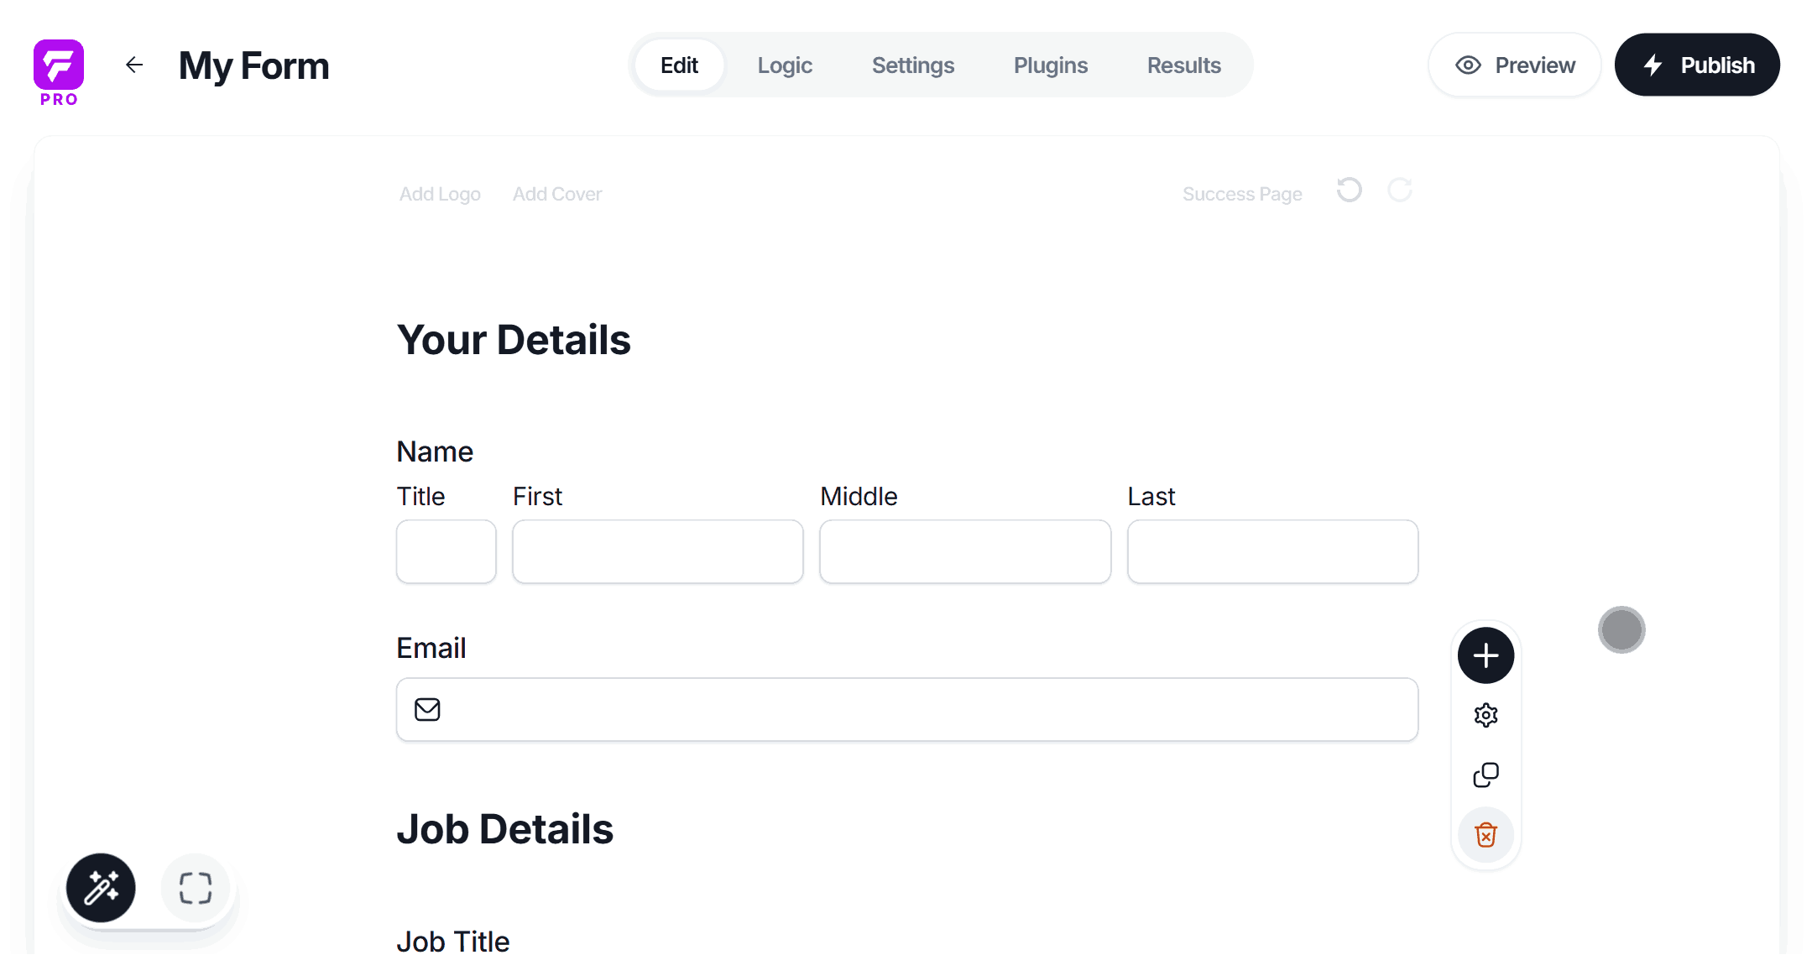Image resolution: width=1817 pixels, height=955 pixels.
Task: Click the gray circle handle
Action: (1621, 629)
